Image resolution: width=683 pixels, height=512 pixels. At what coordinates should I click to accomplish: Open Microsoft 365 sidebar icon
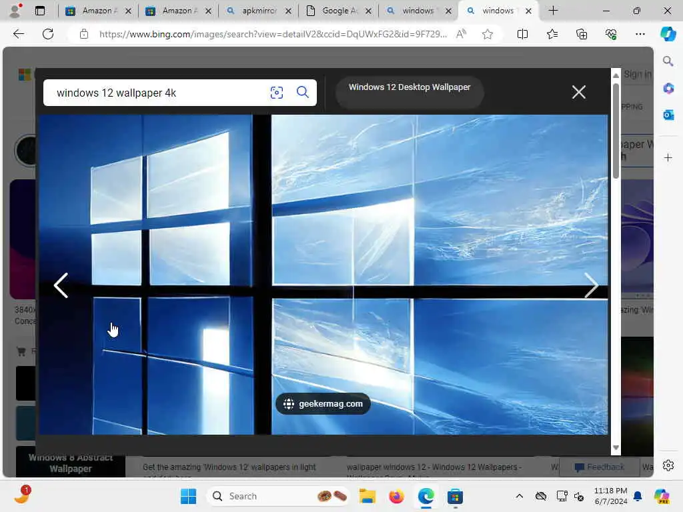(x=668, y=89)
